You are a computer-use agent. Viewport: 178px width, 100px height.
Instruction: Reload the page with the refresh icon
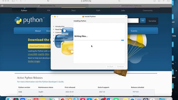pos(119,1)
